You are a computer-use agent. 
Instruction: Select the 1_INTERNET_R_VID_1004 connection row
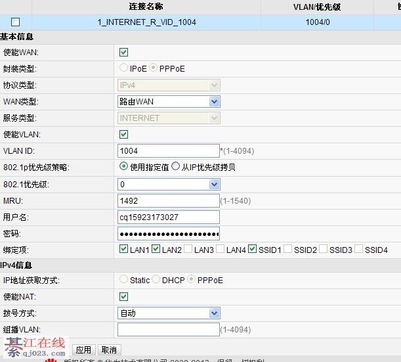pyautogui.click(x=146, y=22)
